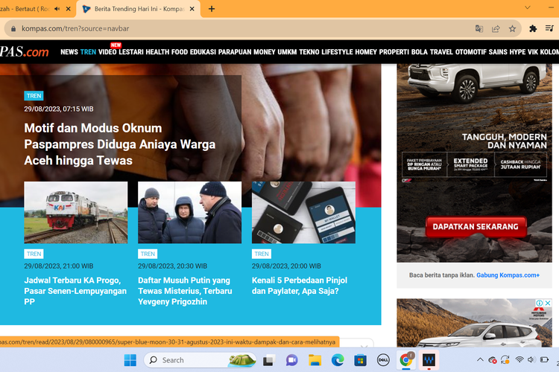Click the KA Progo train thumbnail
Image resolution: width=559 pixels, height=372 pixels.
76,213
